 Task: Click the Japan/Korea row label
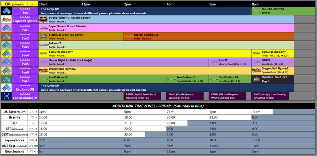click(x=14, y=140)
